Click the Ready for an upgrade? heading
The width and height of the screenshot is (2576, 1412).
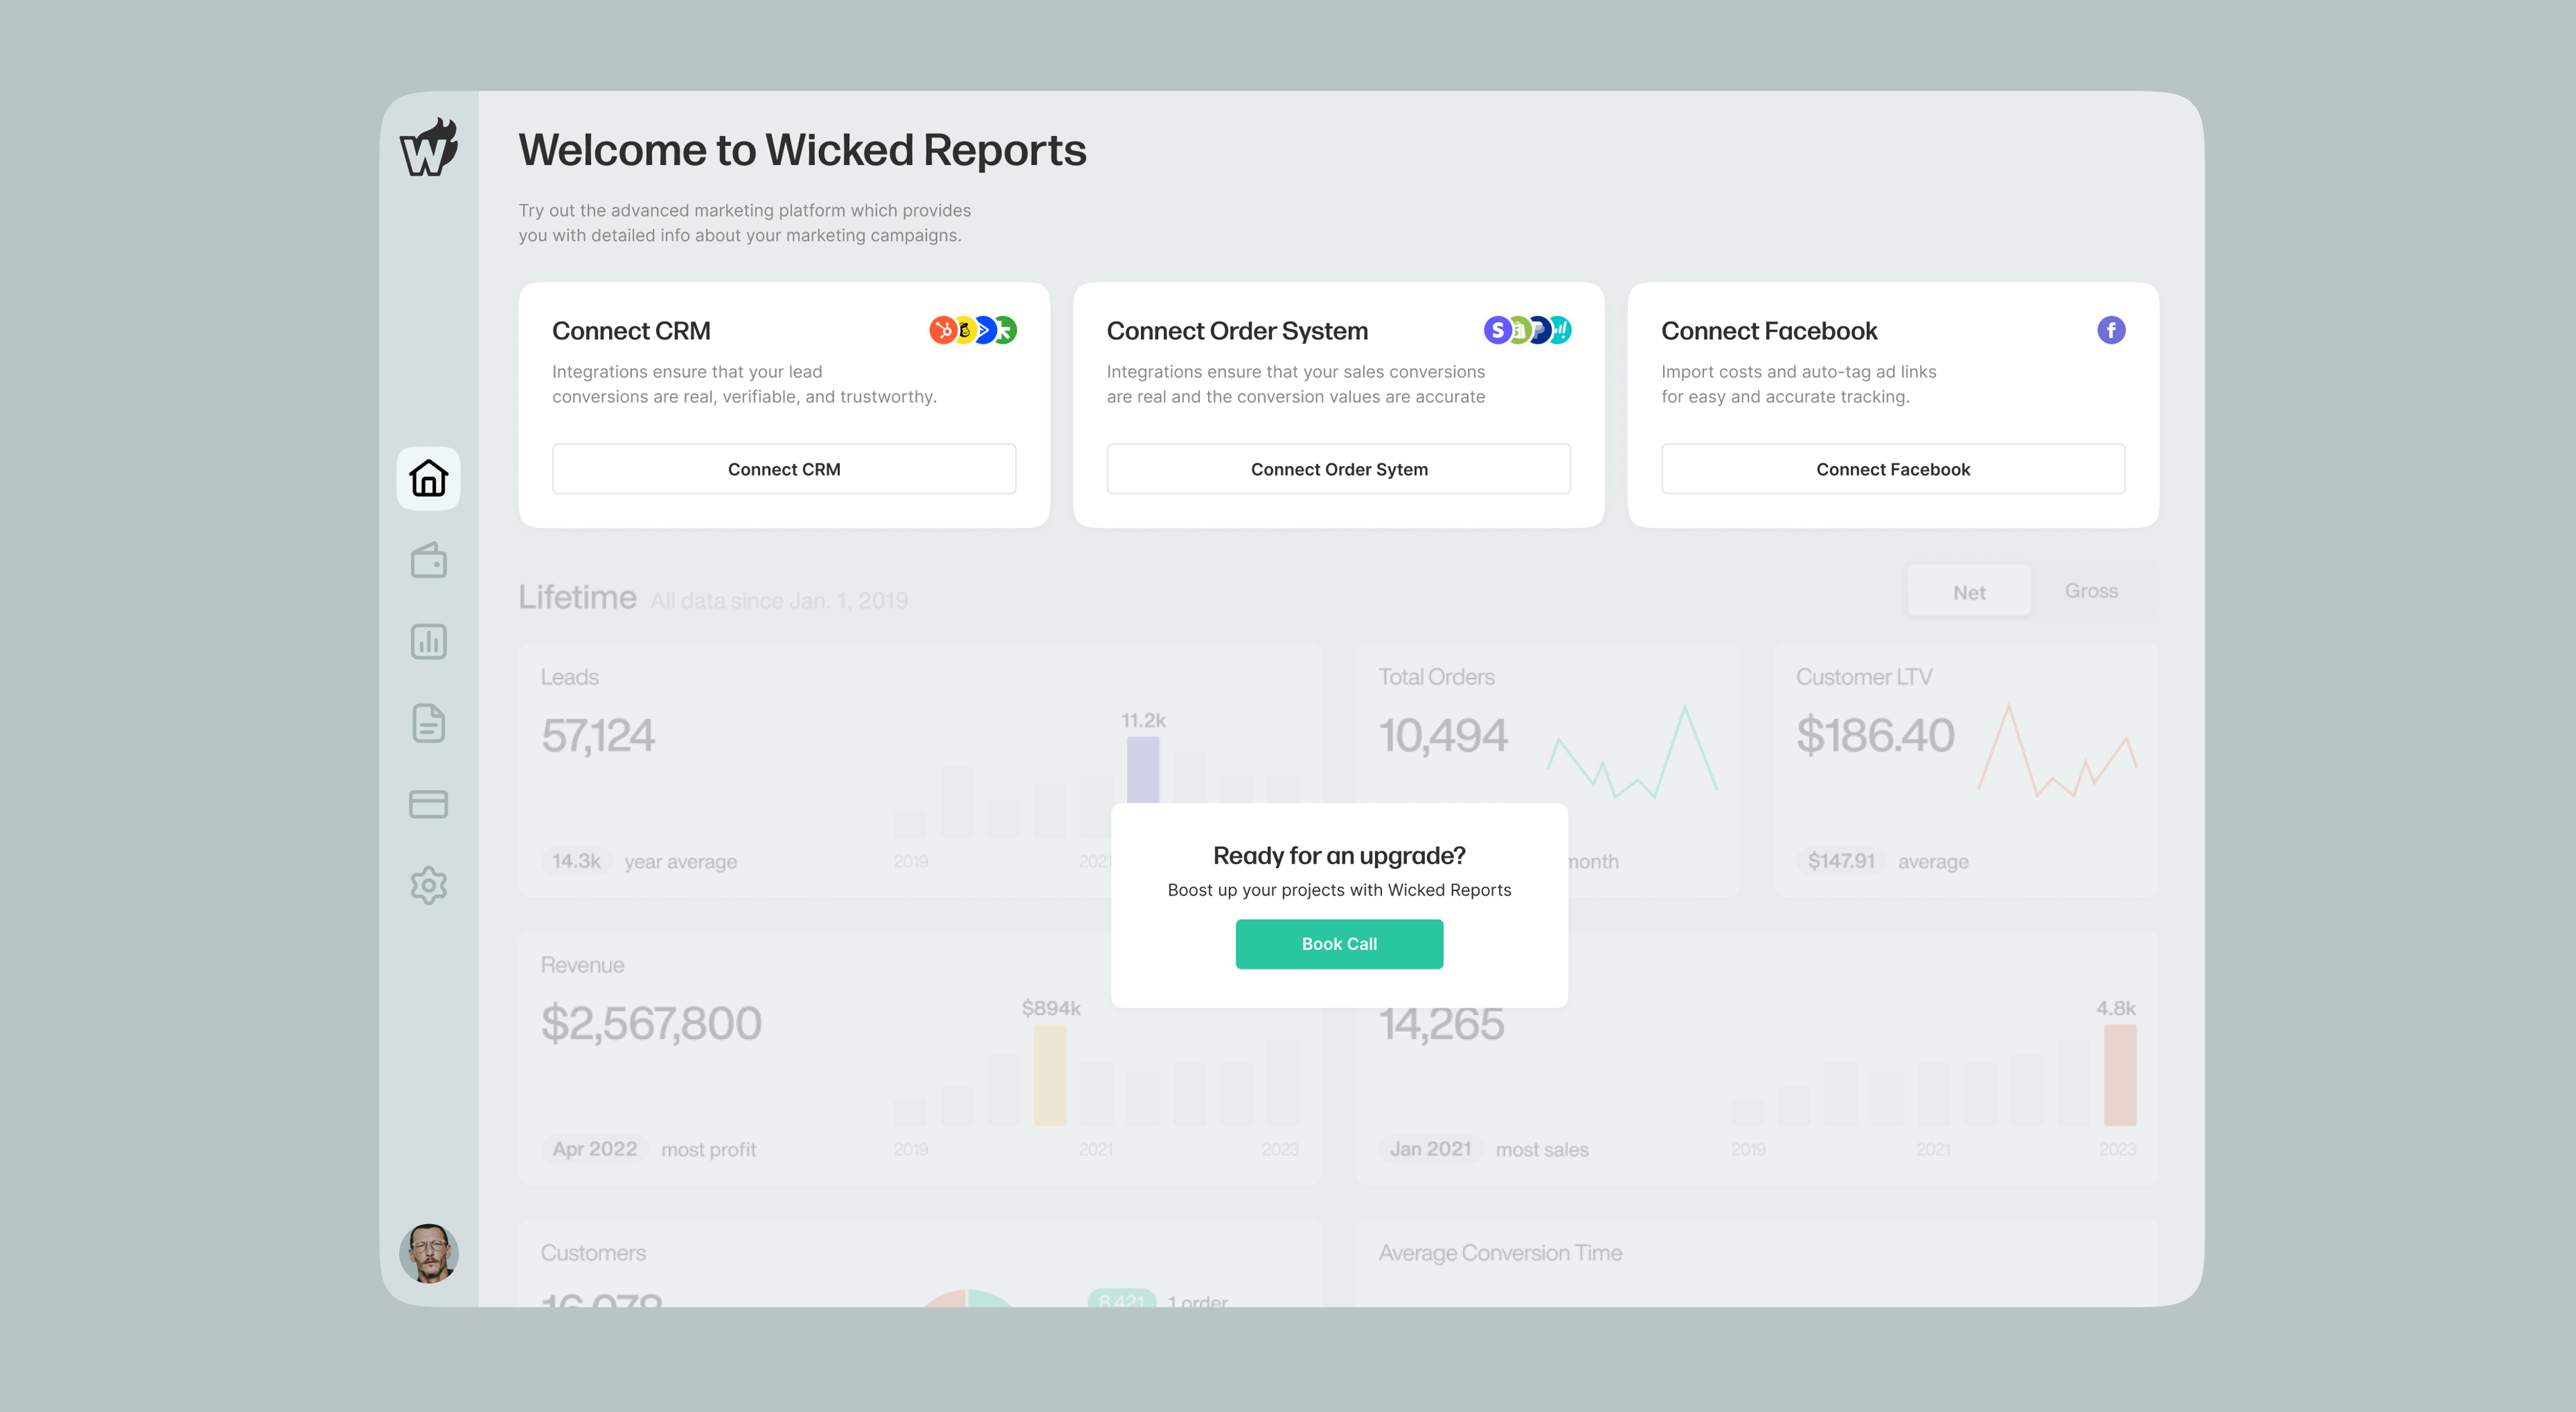coord(1339,856)
